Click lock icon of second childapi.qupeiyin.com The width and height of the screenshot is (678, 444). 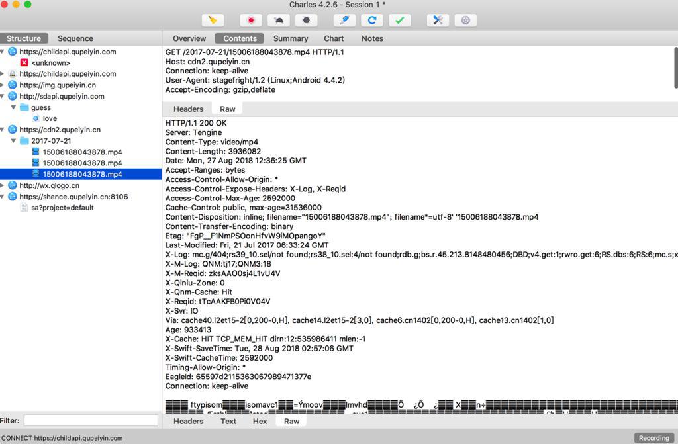pyautogui.click(x=13, y=74)
